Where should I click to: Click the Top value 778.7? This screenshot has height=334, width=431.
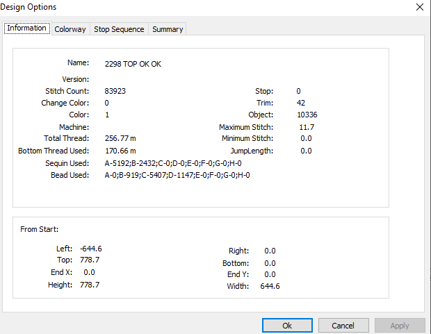pos(90,260)
